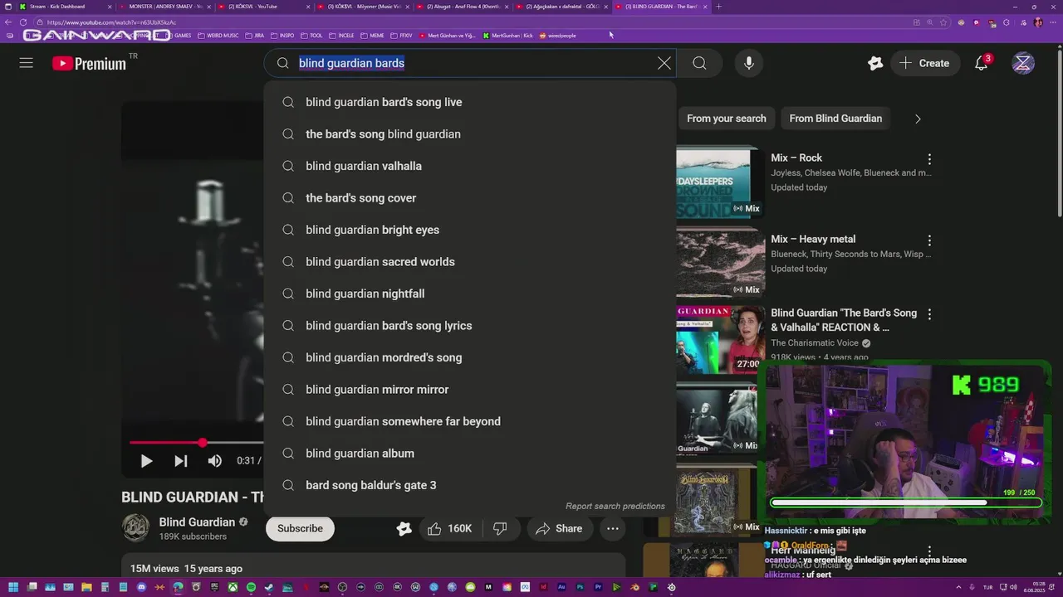The width and height of the screenshot is (1063, 597).
Task: Like the video (160K)
Action: 450,528
